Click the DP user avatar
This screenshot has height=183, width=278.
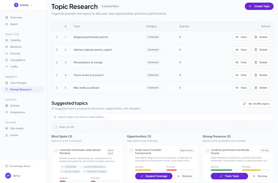(8, 176)
